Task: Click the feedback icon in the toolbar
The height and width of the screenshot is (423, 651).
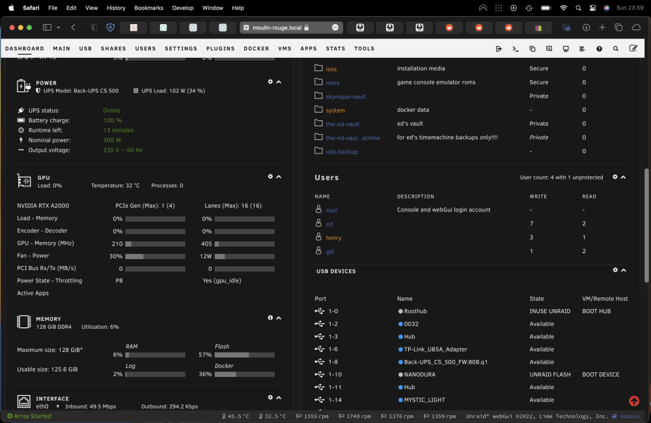Action: pyautogui.click(x=549, y=49)
